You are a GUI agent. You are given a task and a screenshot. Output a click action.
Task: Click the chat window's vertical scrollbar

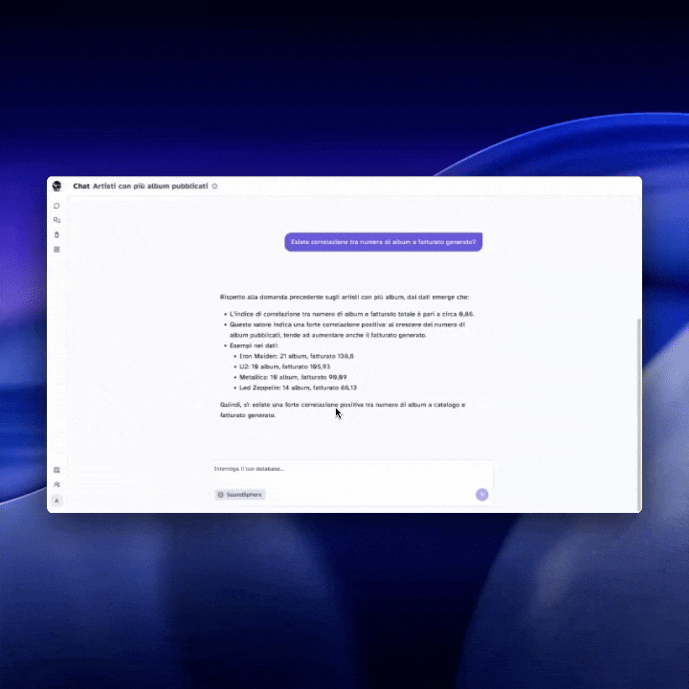coord(639,414)
